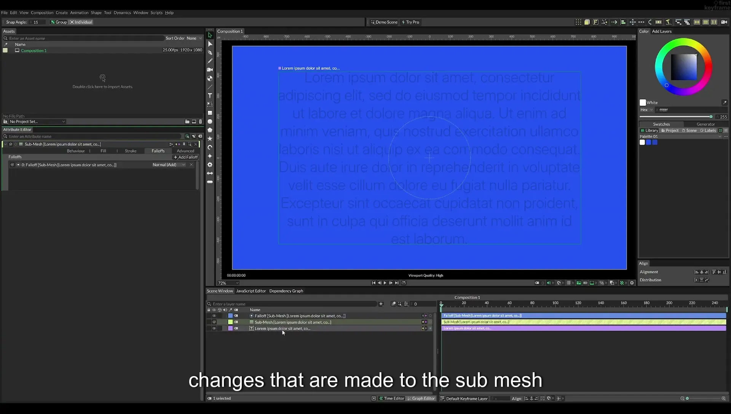This screenshot has width=731, height=414.
Task: Select the Star shape tool
Action: pyautogui.click(x=210, y=139)
